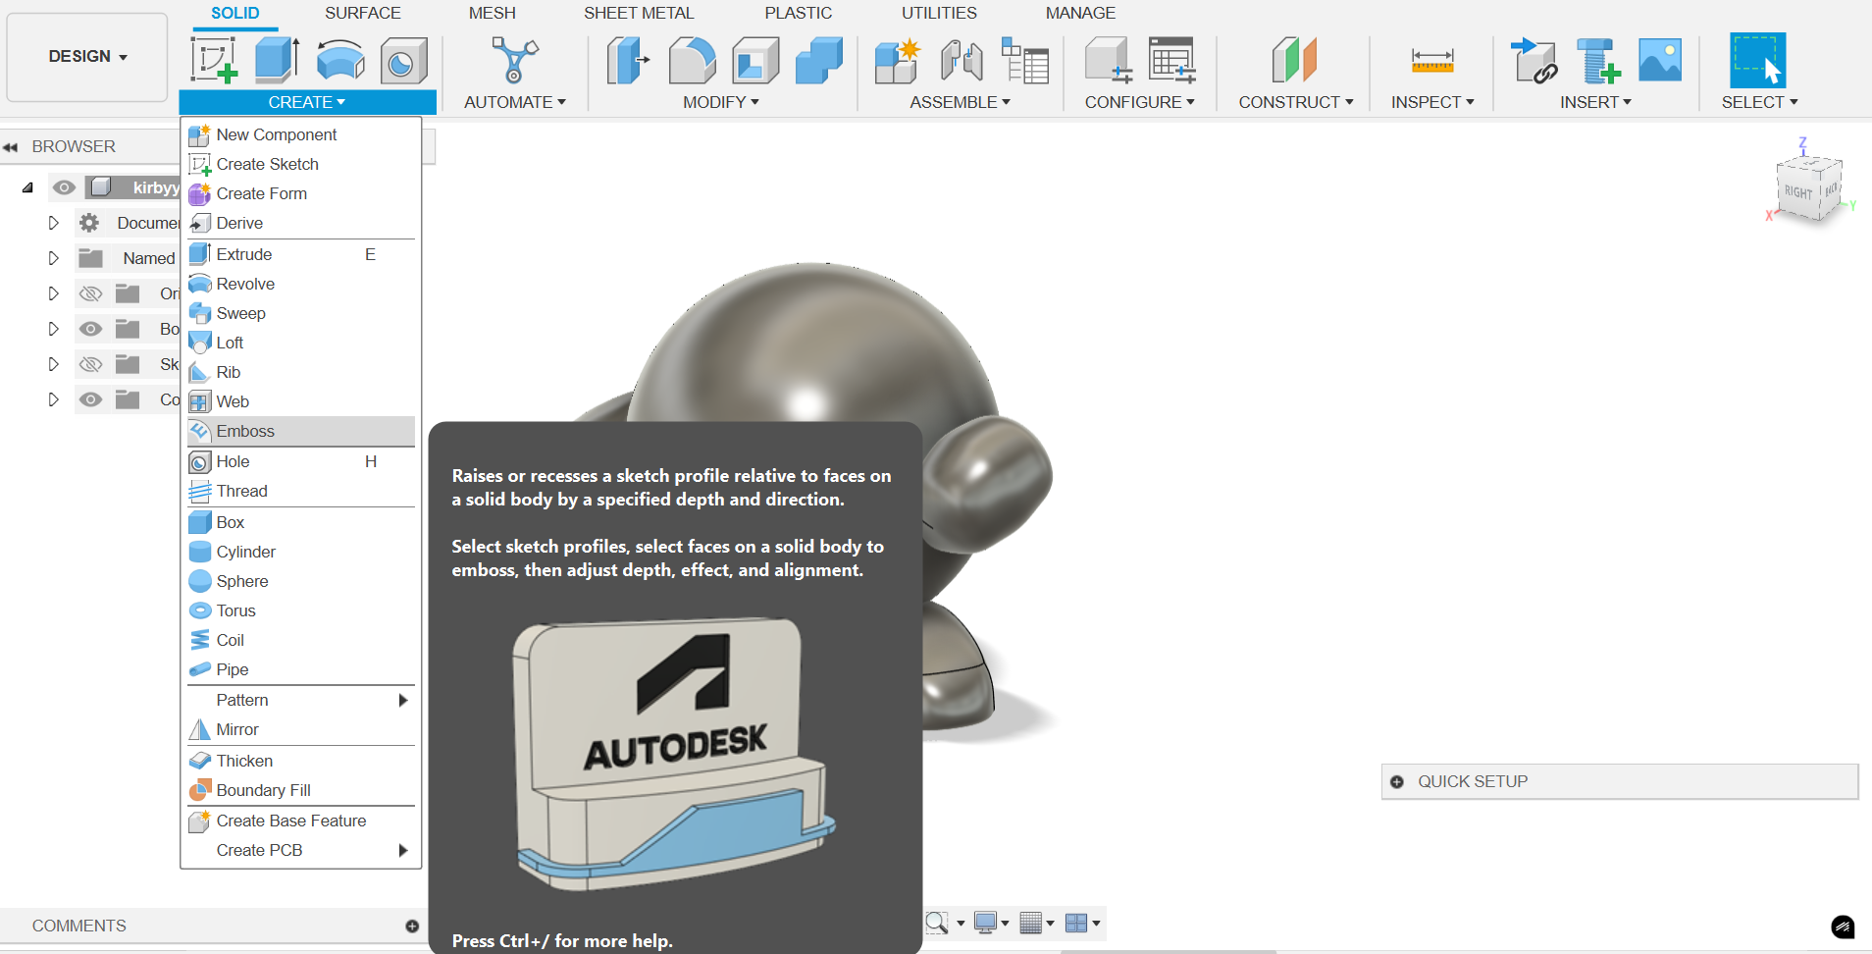The height and width of the screenshot is (954, 1872).
Task: Click the Hole toolbar icon
Action: 403,60
